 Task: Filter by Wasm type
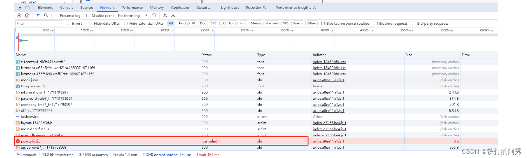click(298, 23)
